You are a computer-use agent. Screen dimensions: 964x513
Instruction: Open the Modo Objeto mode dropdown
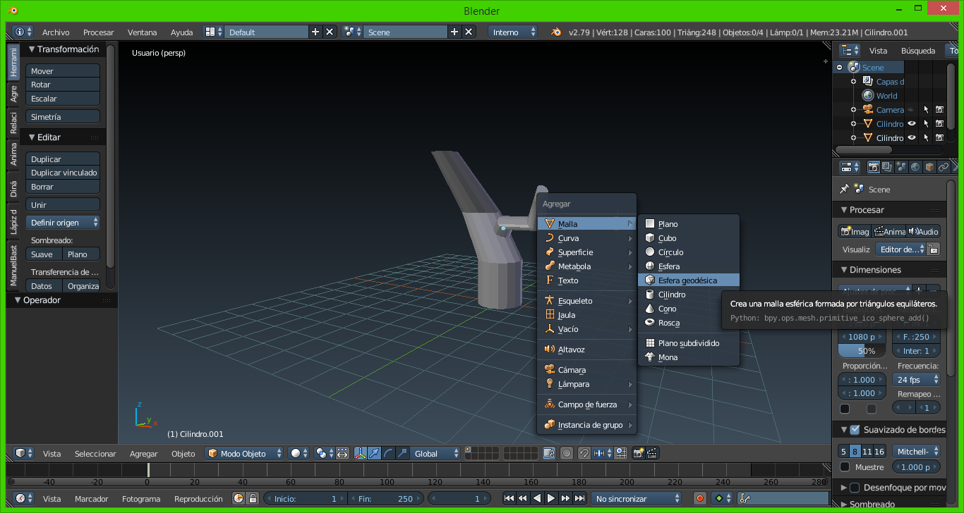pyautogui.click(x=244, y=453)
